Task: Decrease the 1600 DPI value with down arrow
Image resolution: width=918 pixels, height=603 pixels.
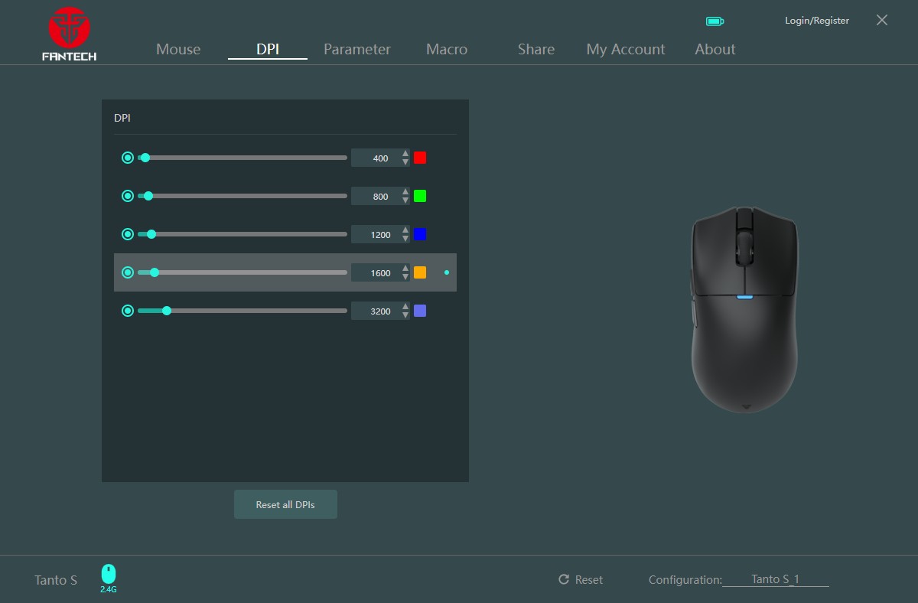Action: pyautogui.click(x=405, y=277)
